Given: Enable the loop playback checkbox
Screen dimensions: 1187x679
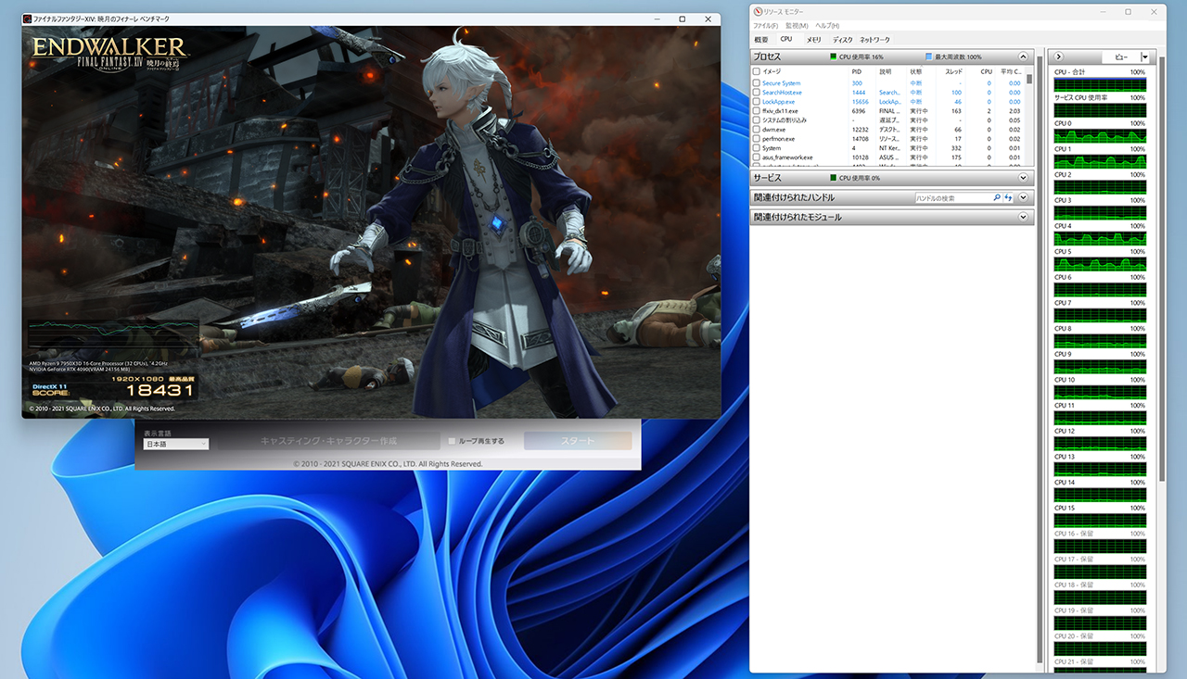Looking at the screenshot, I should point(453,441).
